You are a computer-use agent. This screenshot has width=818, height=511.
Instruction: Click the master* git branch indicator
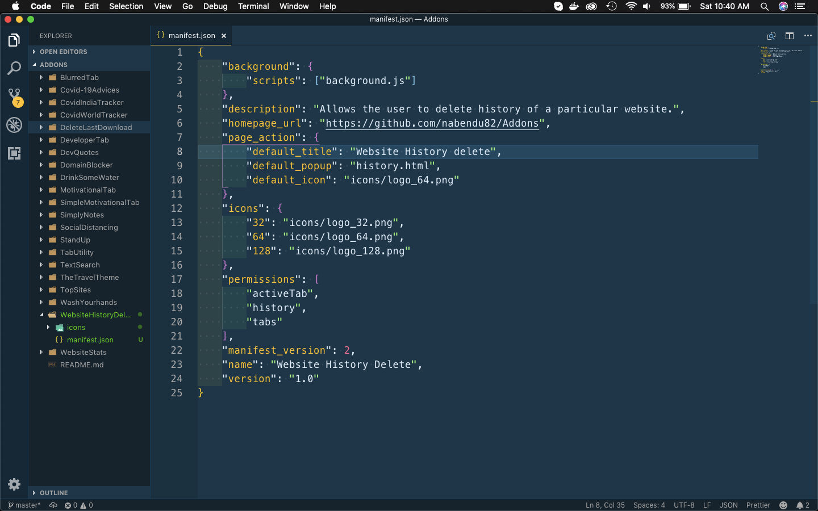pos(24,505)
